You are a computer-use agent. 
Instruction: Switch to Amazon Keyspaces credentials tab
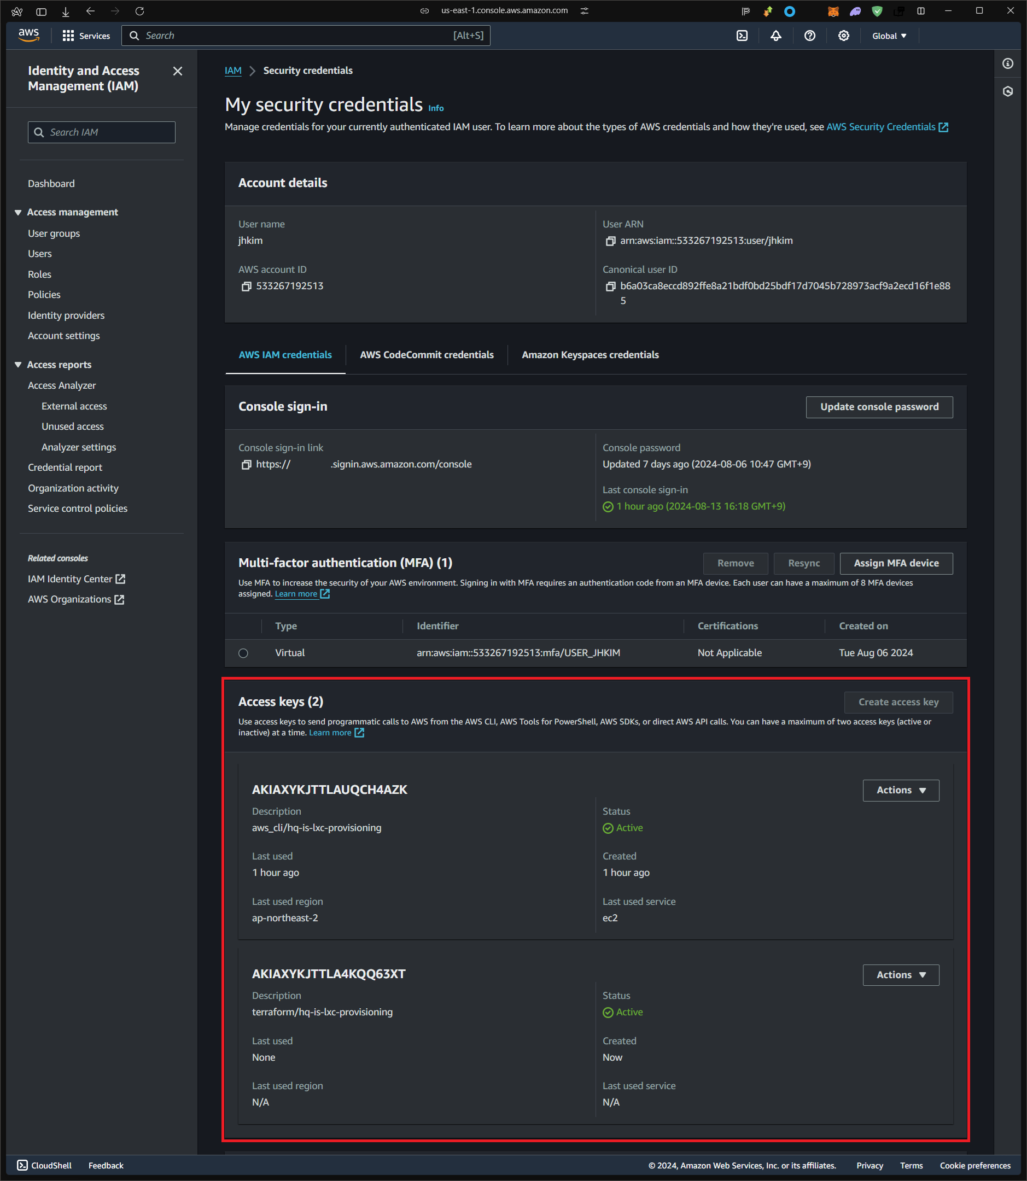point(590,355)
